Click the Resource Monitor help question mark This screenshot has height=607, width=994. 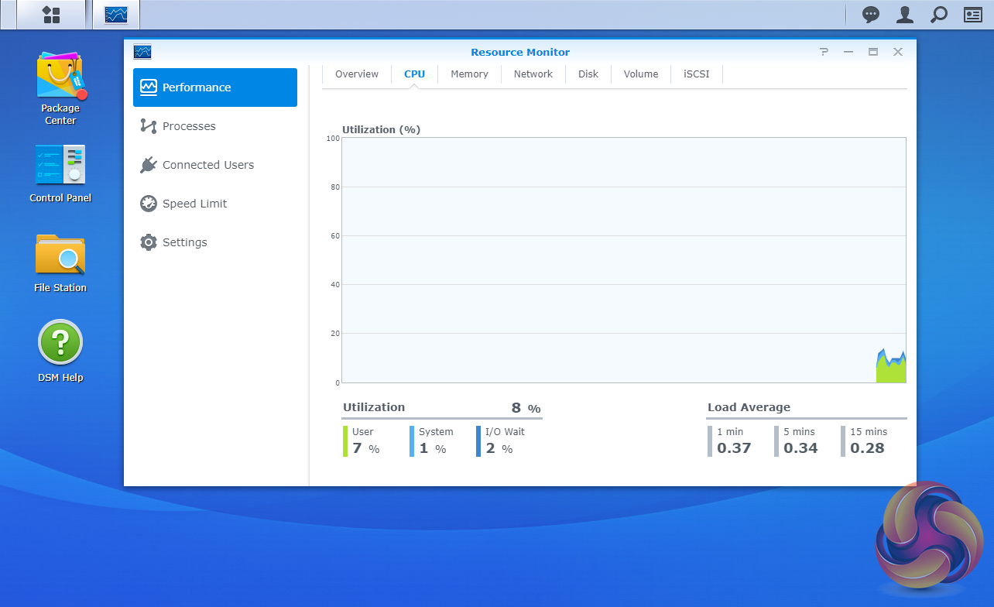824,52
